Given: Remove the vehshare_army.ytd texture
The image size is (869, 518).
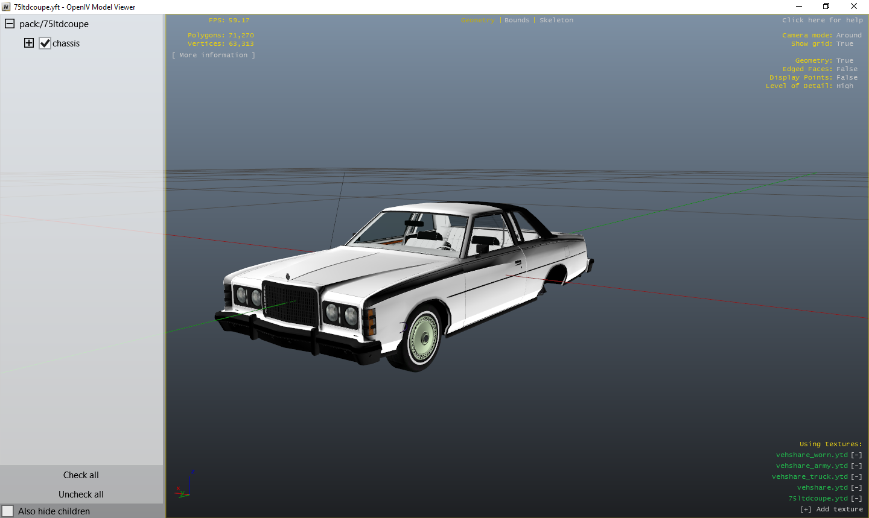Looking at the screenshot, I should click(856, 465).
